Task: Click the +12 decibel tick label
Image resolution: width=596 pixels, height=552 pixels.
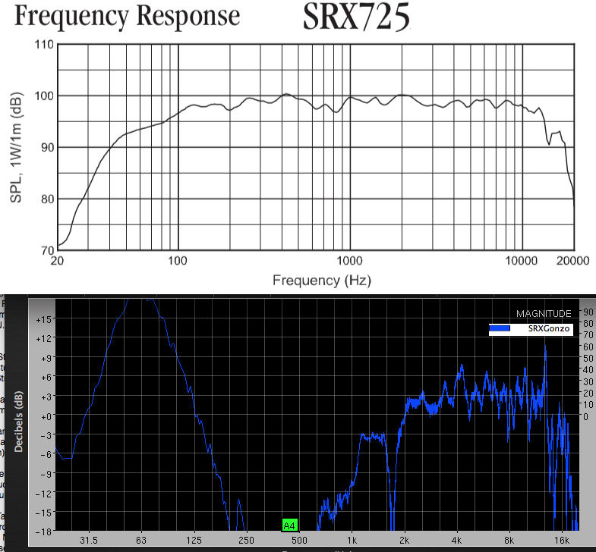Action: pos(43,339)
